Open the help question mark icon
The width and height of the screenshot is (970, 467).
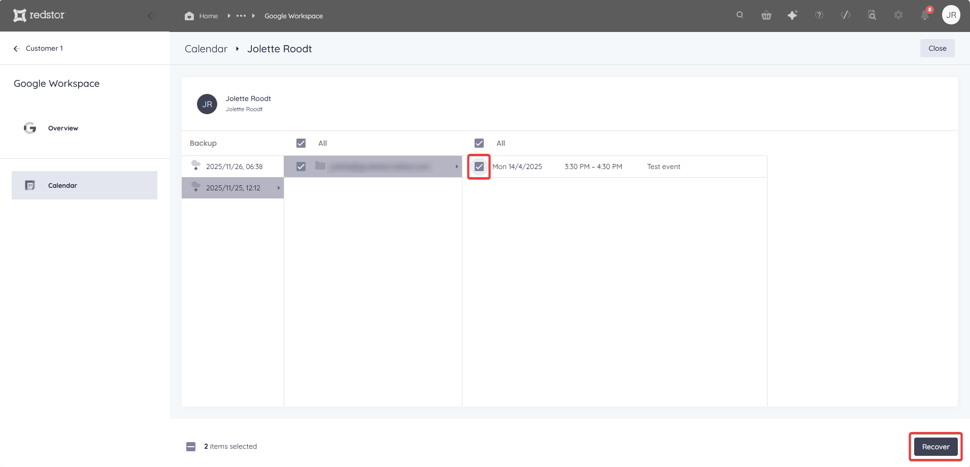[819, 15]
